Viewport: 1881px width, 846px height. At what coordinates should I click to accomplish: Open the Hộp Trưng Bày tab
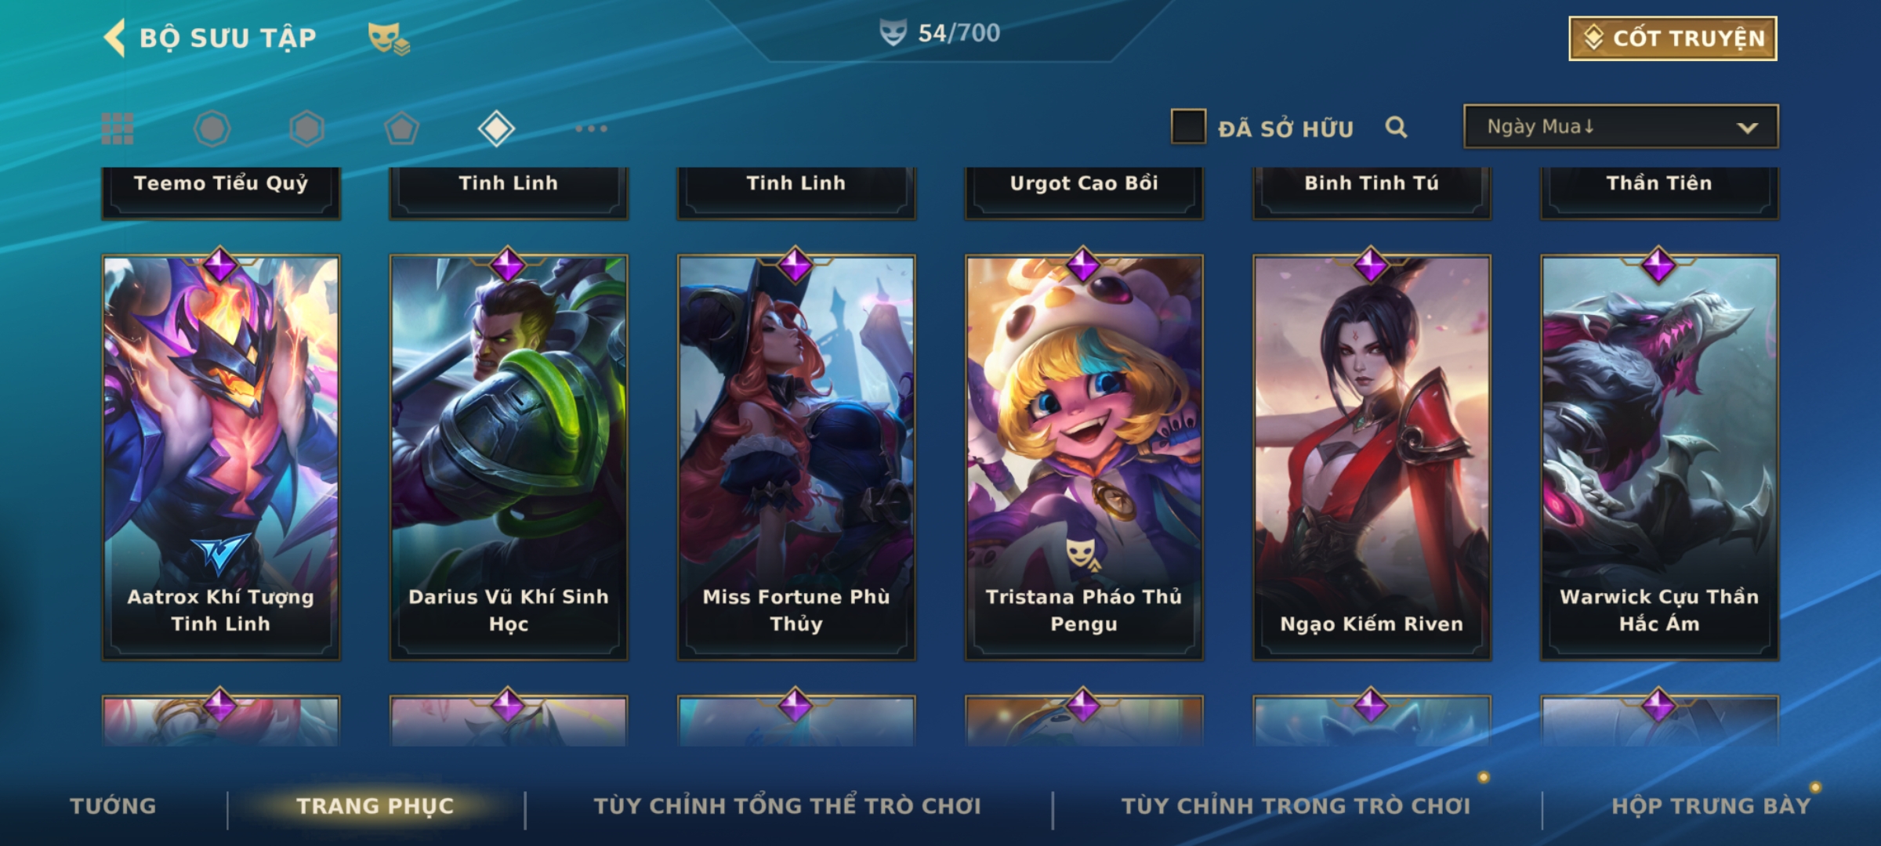pos(1711,806)
